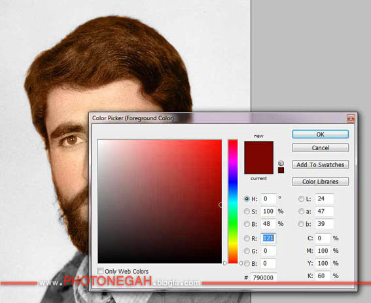This screenshot has height=303, width=371.
Task: Open Color Libraries
Action: point(321,182)
